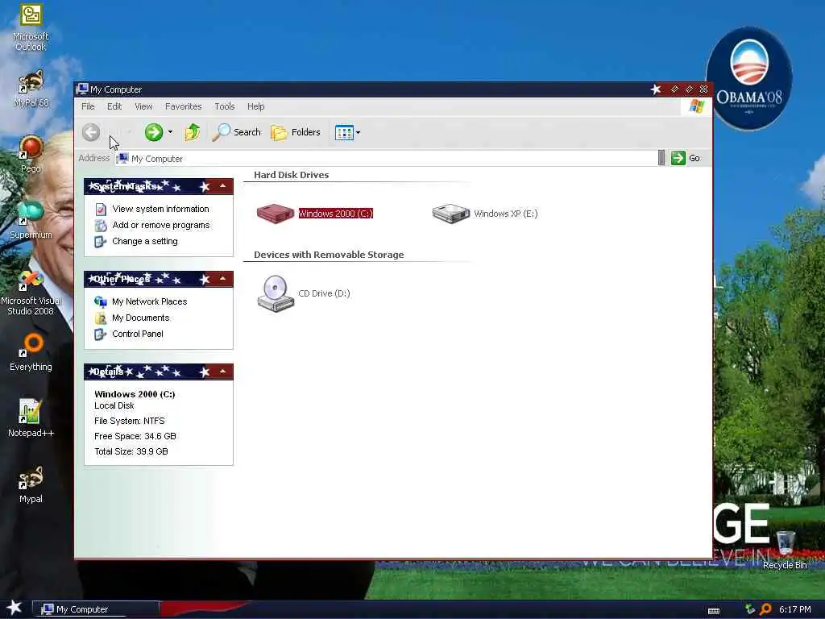
Task: Click Devices with Removable Storage header
Action: [x=329, y=255]
